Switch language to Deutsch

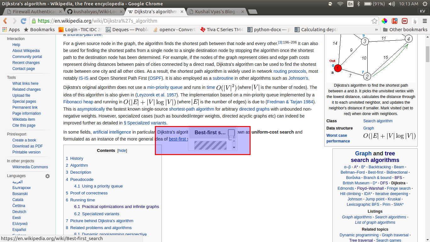click(x=19, y=212)
